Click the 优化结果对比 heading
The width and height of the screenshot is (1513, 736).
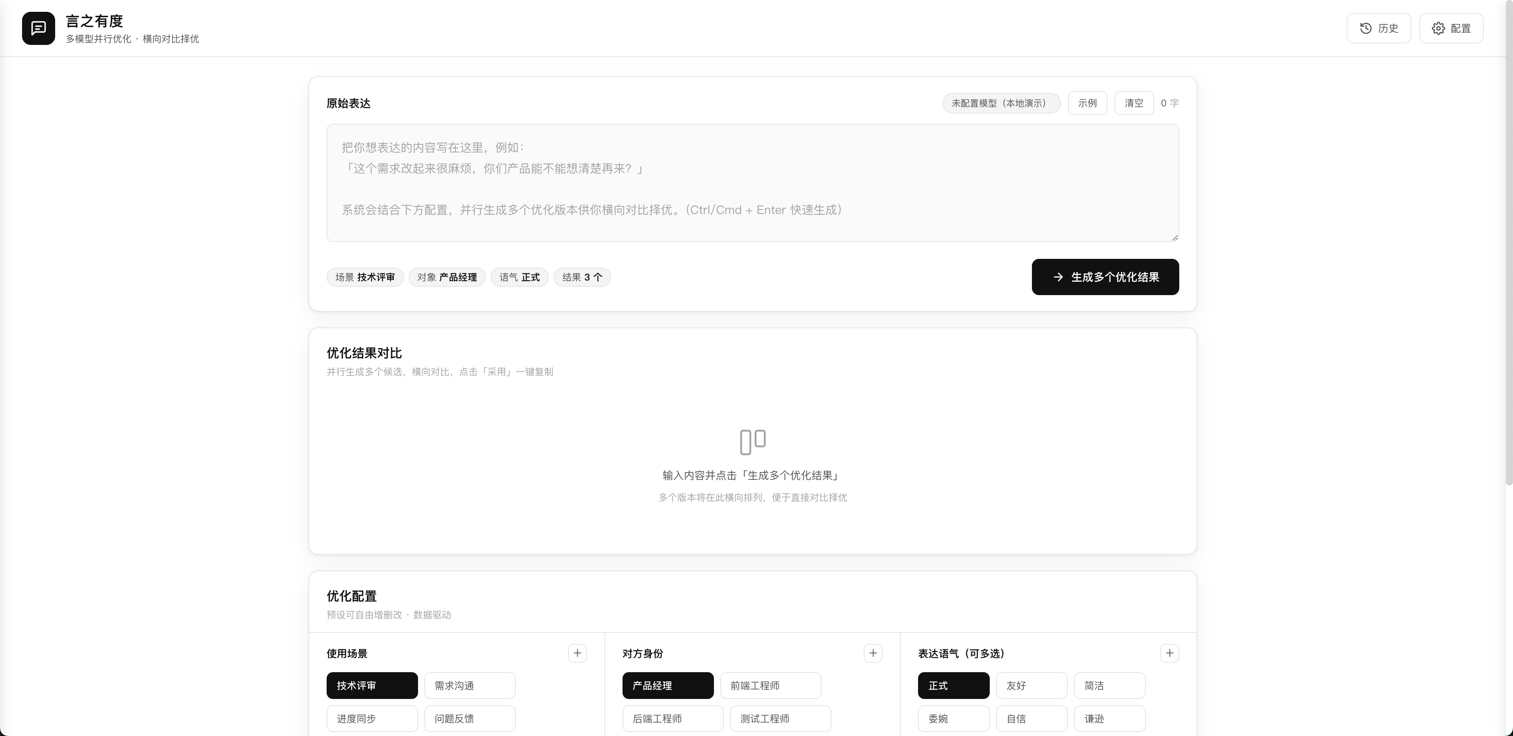click(364, 353)
